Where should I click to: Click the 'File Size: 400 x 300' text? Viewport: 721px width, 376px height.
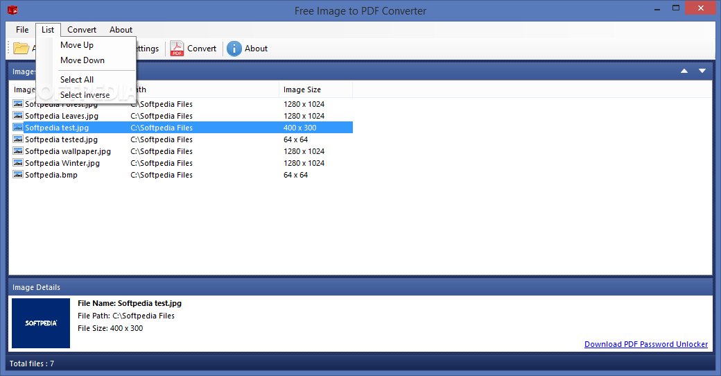click(110, 328)
